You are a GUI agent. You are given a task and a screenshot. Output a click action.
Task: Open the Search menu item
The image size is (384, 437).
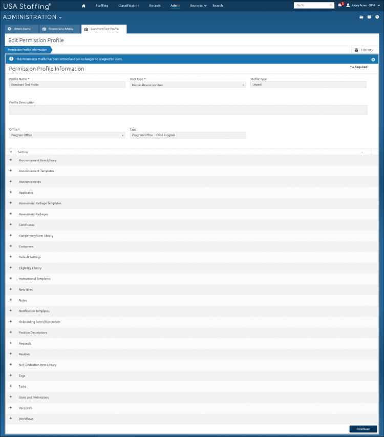tap(218, 6)
